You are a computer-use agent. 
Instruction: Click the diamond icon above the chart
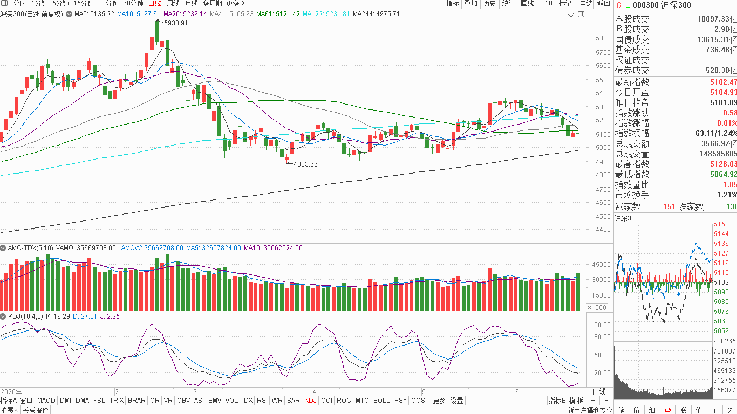tap(571, 14)
